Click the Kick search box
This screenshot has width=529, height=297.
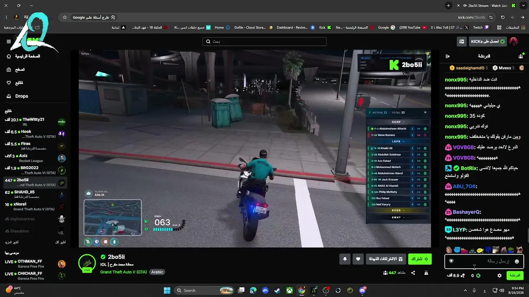pyautogui.click(x=264, y=42)
